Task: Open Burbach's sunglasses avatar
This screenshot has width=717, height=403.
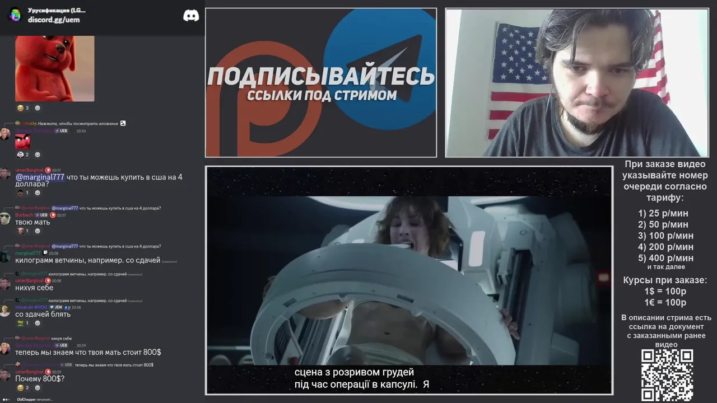Action: pyautogui.click(x=5, y=218)
